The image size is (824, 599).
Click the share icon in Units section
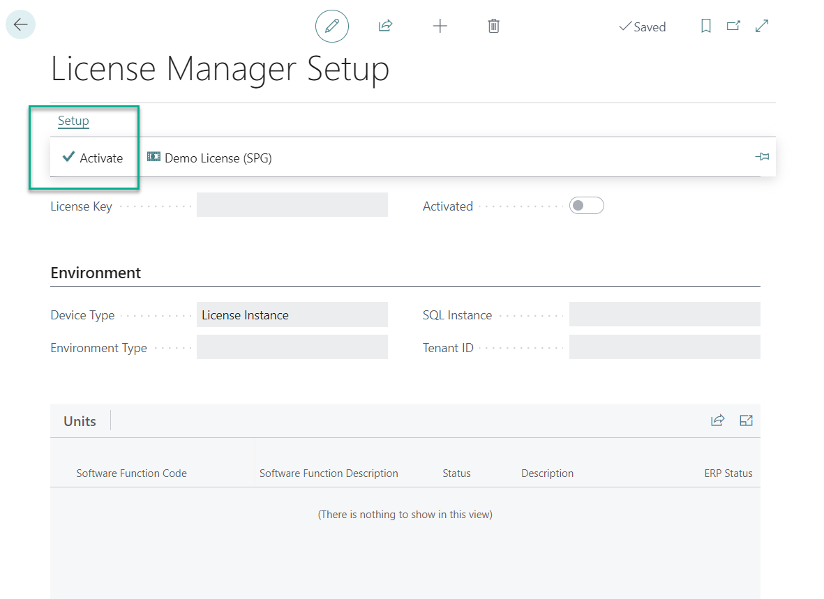pyautogui.click(x=717, y=420)
